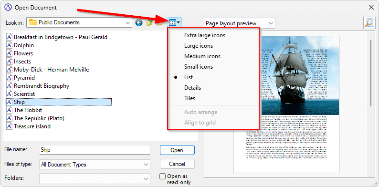Select the Pyramid file name

pos(24,78)
